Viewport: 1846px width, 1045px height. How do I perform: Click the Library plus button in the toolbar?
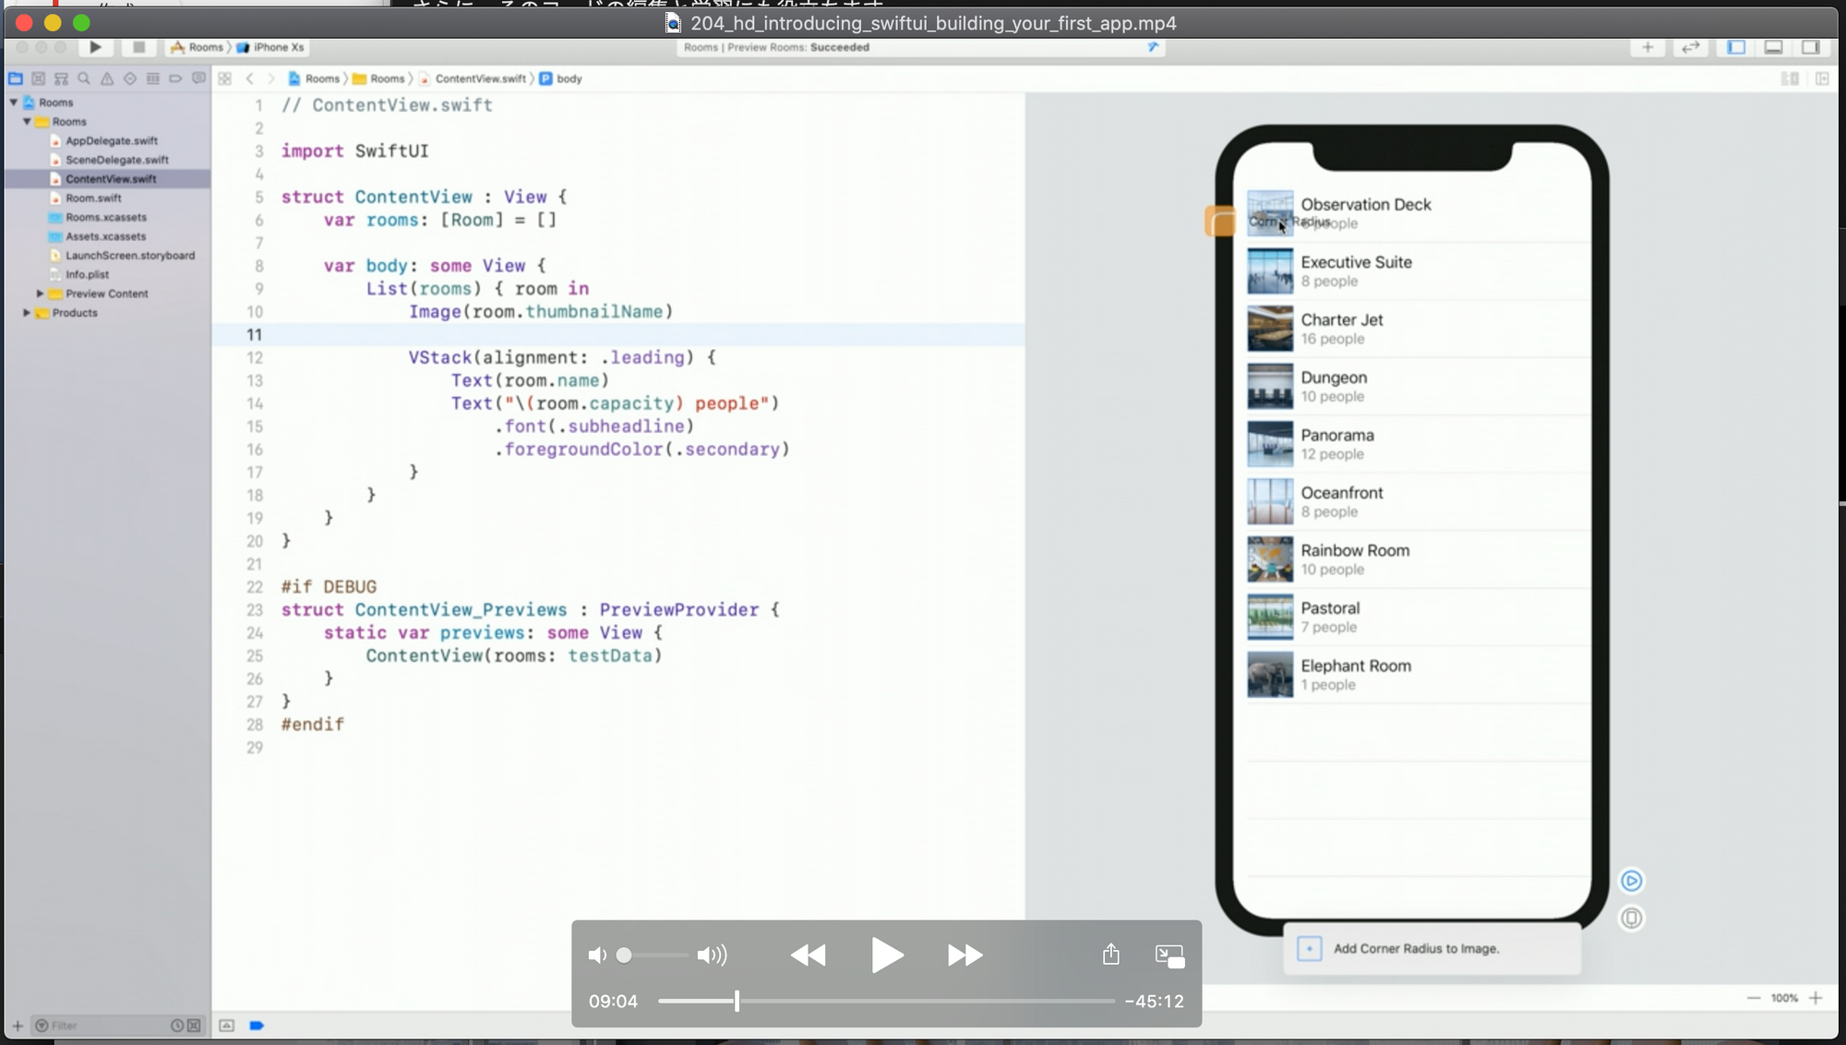coord(1648,47)
